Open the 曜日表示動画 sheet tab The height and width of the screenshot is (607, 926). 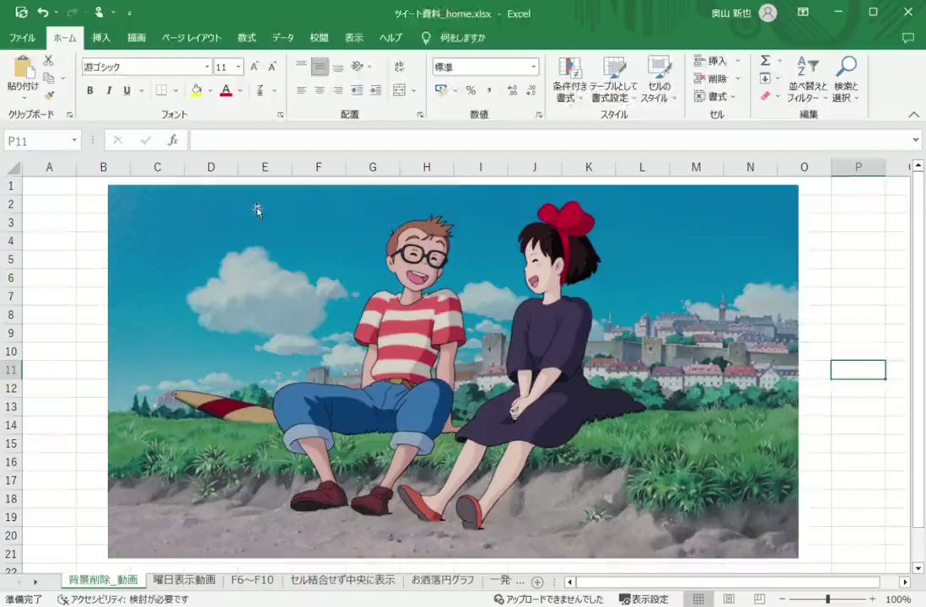(184, 580)
